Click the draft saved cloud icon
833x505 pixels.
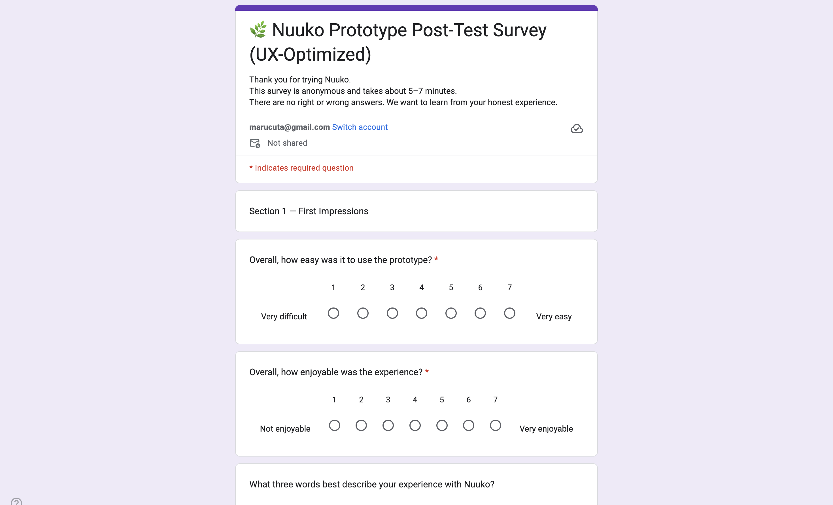click(577, 129)
